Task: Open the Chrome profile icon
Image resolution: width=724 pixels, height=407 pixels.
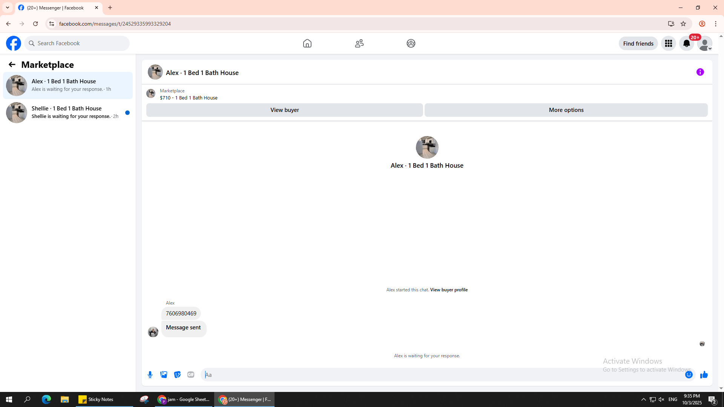Action: 702,24
